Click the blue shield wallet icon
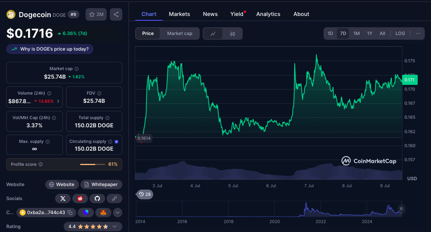Screen dimensions: 431x232 (86, 213)
